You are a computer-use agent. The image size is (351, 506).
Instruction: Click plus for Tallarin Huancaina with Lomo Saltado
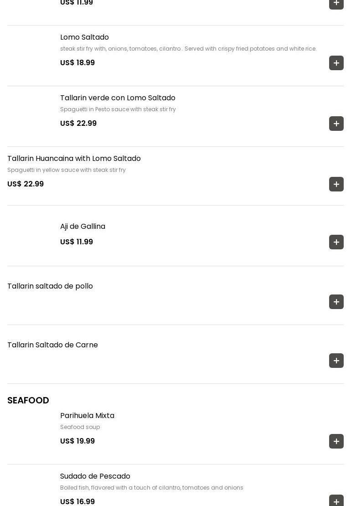tap(336, 184)
